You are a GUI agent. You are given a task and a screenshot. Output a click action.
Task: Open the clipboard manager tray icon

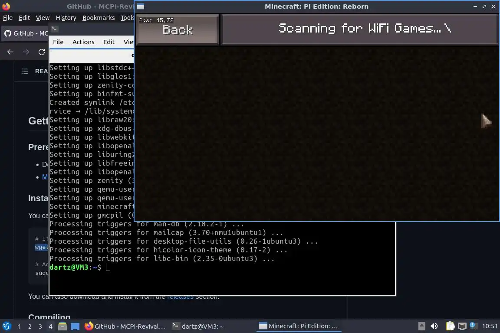tap(450, 326)
